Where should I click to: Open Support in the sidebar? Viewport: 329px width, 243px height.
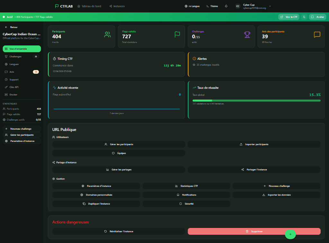pos(22,79)
